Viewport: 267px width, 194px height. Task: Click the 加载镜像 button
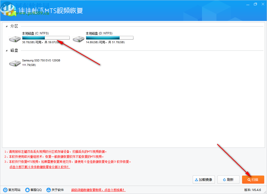click(204, 180)
